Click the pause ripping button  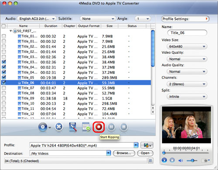click(x=111, y=127)
